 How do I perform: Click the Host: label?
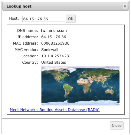(x=14, y=19)
